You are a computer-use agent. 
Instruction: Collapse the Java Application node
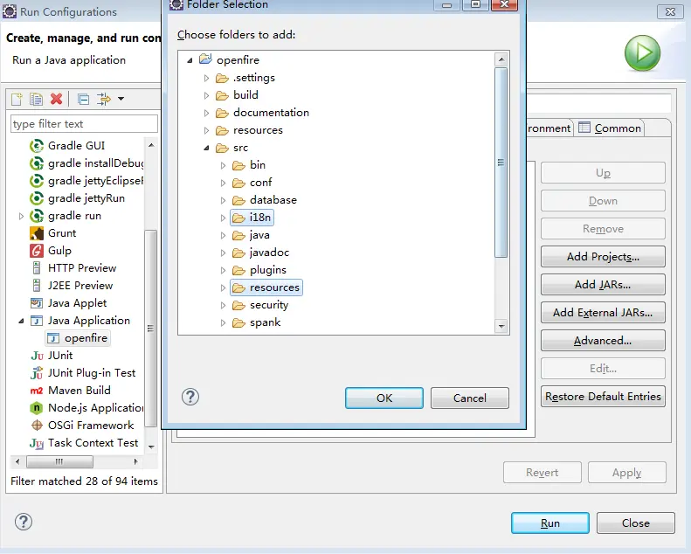(21, 321)
